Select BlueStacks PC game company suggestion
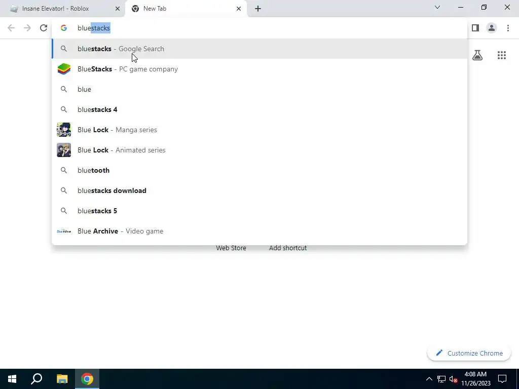Viewport: 519px width, 389px height. tap(259, 69)
